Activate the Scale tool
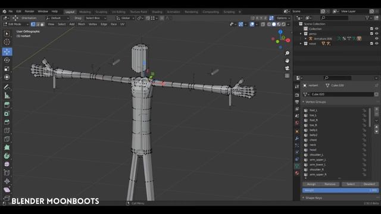 tap(7, 69)
